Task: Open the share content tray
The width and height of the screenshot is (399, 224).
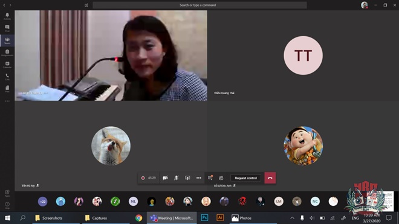Action: [187, 178]
